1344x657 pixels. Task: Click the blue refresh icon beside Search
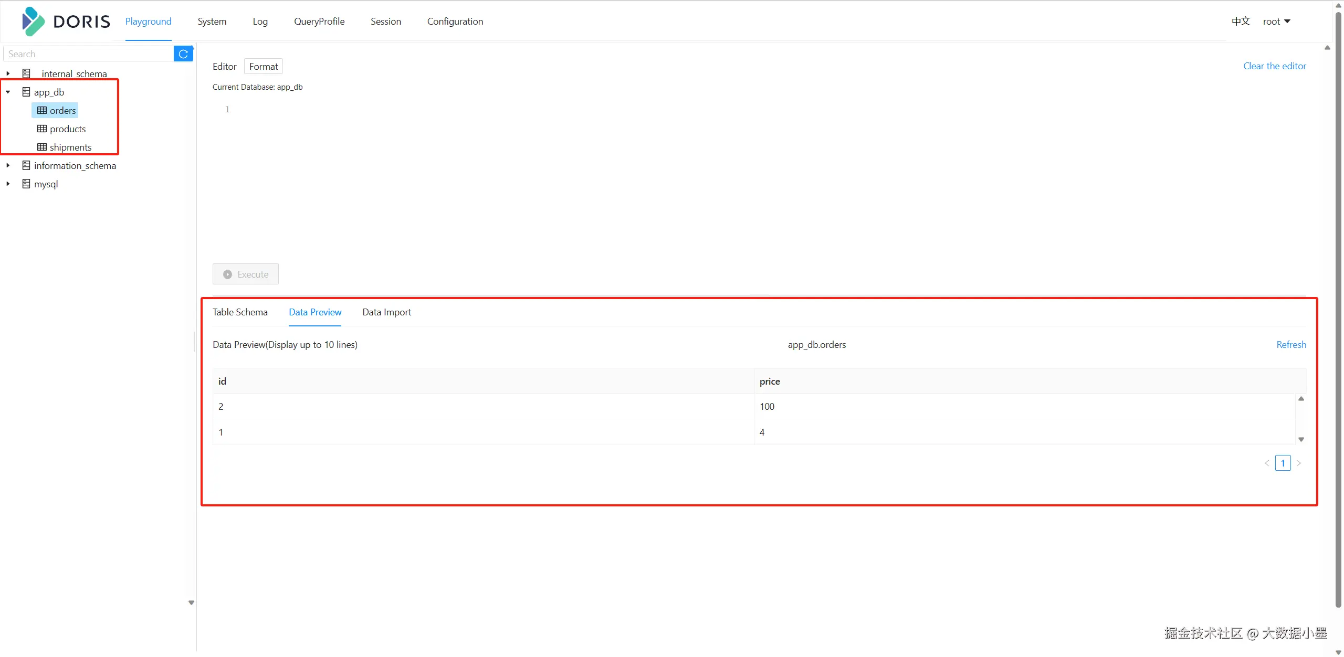tap(183, 54)
